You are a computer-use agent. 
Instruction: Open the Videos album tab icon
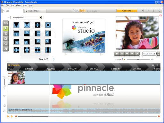tap(6, 23)
